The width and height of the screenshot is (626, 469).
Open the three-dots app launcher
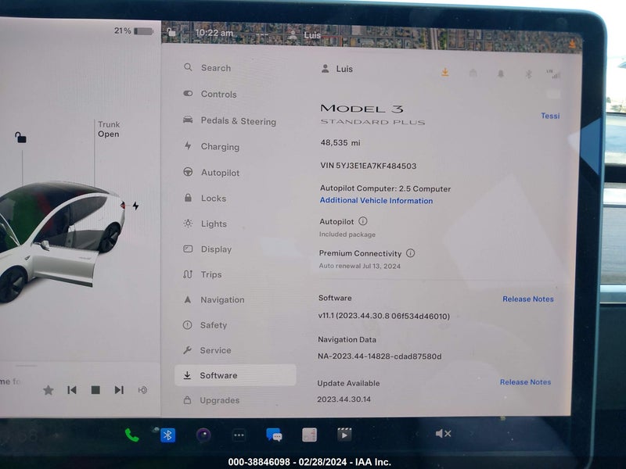point(239,435)
